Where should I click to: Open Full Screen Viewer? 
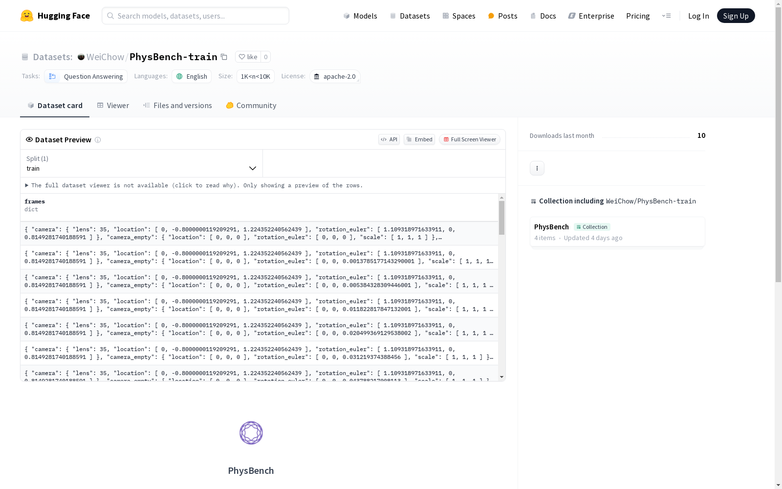pos(470,139)
